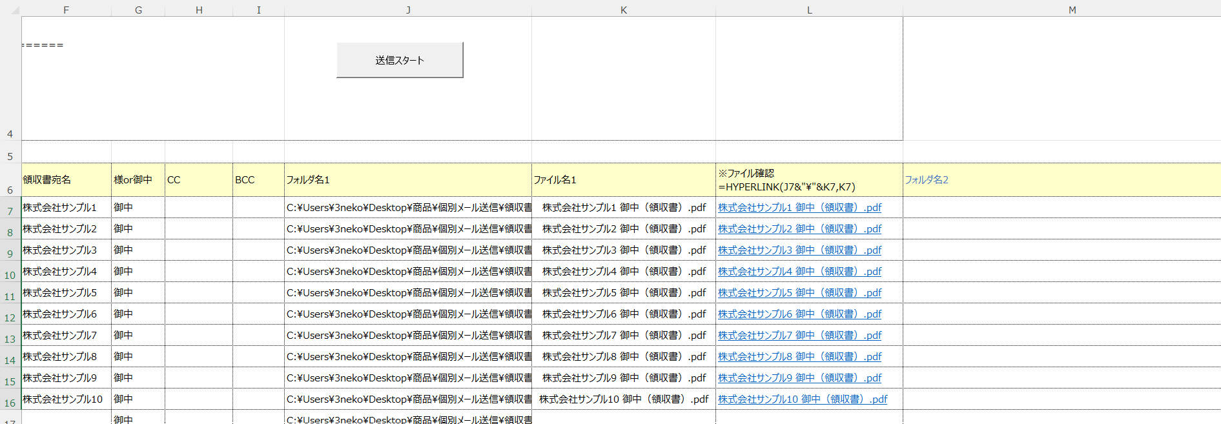This screenshot has width=1221, height=424.
Task: Open the 株式会社サンプル2 PDF hyperlink
Action: coord(799,229)
